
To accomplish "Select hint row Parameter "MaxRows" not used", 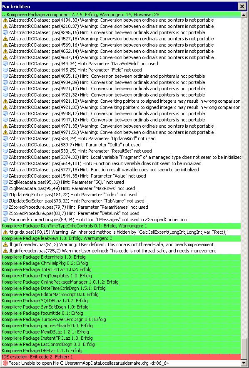I will pyautogui.click(x=121, y=188).
